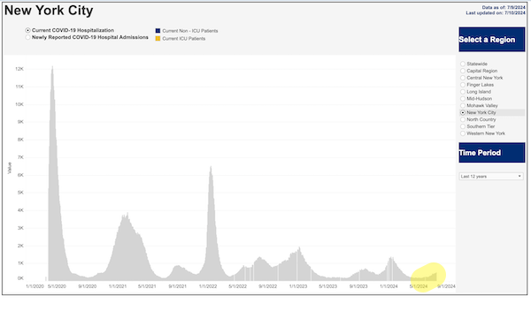Choose the Statewide region
Viewport: 531px width, 334px height.
(x=463, y=64)
